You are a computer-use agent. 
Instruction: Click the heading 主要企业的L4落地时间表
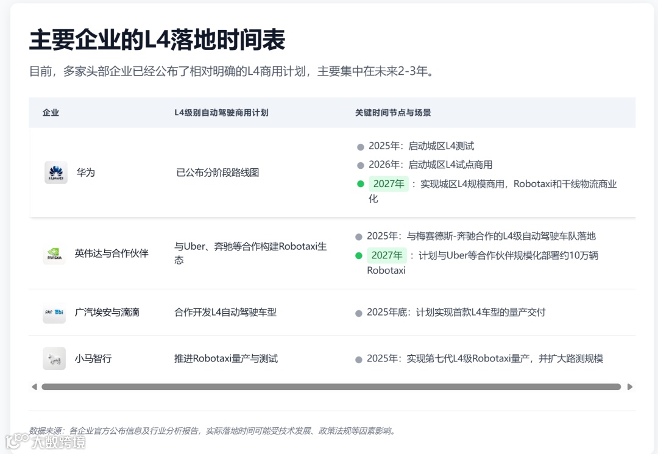[x=157, y=40]
